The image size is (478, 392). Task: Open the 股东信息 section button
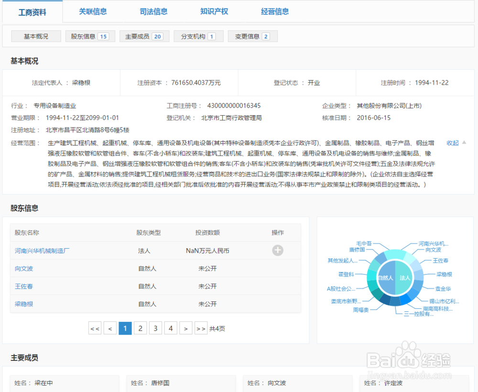tap(90, 36)
